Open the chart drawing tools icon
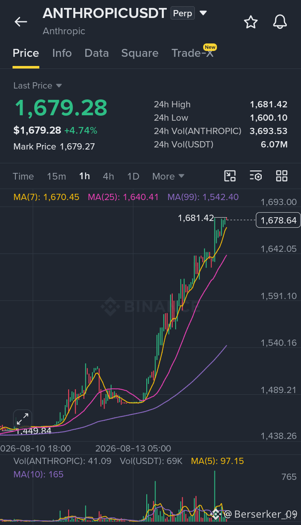301x525 pixels. (230, 176)
